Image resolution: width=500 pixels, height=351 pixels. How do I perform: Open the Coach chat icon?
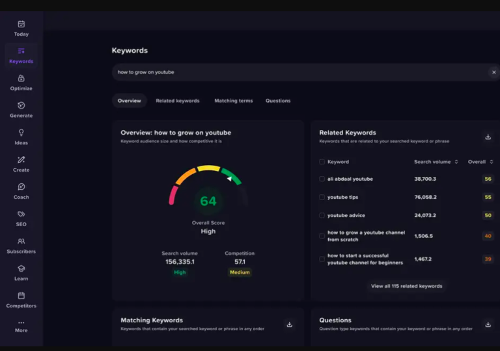click(21, 187)
